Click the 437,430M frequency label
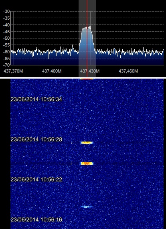 [x=90, y=71]
